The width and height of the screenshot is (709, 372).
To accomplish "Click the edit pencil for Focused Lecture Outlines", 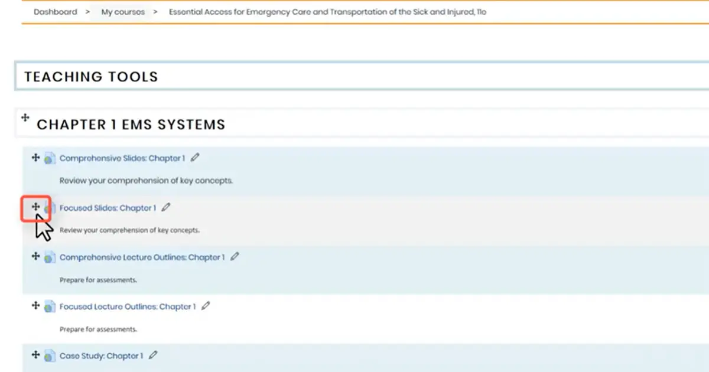I will (x=205, y=306).
